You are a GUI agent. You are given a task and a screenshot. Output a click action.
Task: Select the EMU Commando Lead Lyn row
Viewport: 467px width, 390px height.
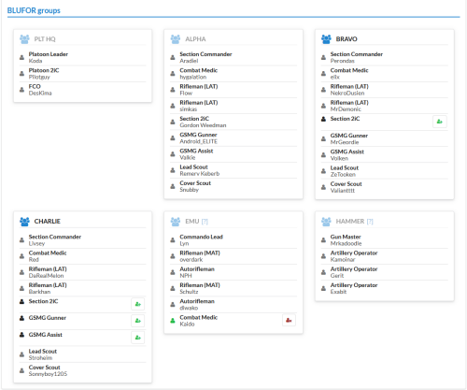click(x=233, y=240)
